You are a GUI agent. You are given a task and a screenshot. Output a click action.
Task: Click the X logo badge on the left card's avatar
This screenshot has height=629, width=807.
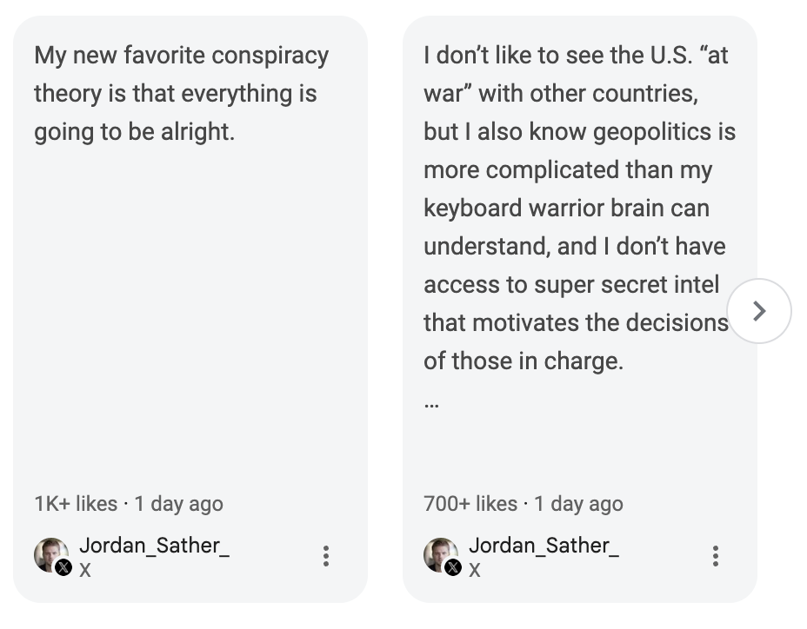click(63, 568)
